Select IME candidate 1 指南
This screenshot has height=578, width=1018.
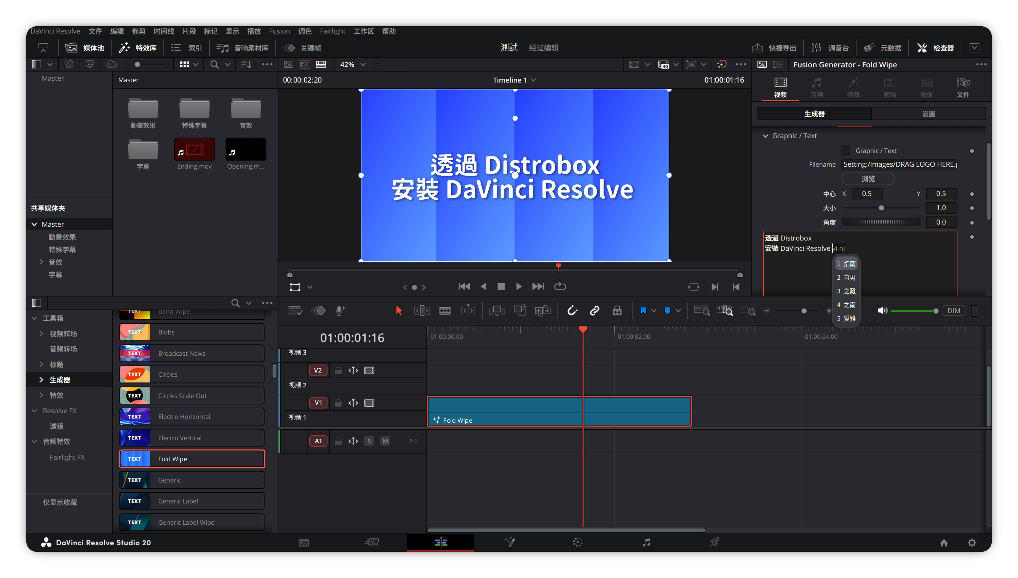tap(846, 264)
